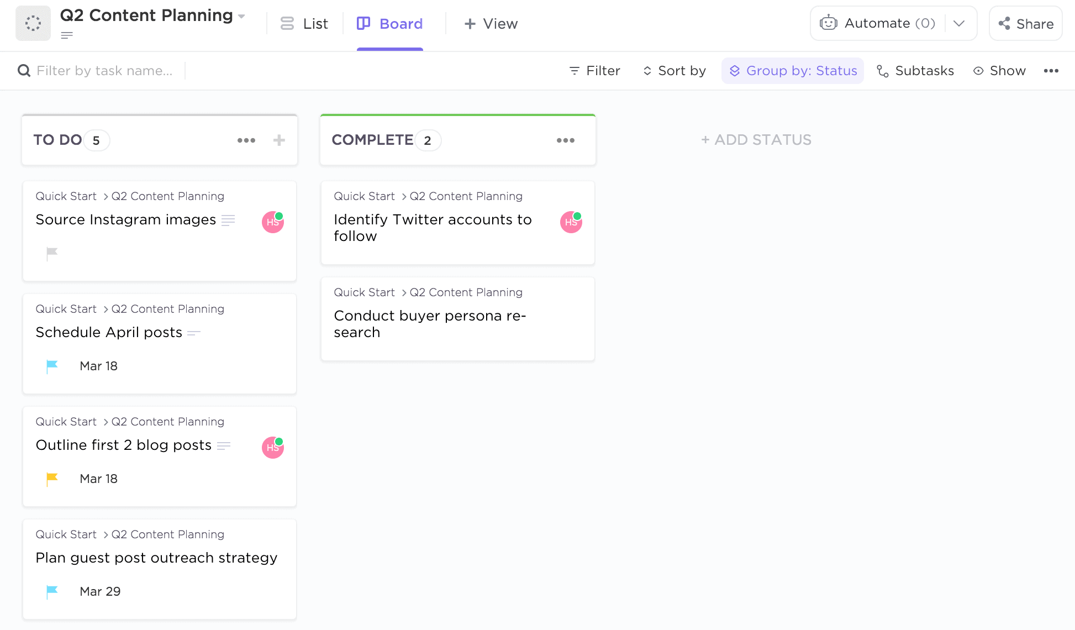Click description icon on Outline first 2 blog posts
The image size is (1075, 630).
click(224, 446)
